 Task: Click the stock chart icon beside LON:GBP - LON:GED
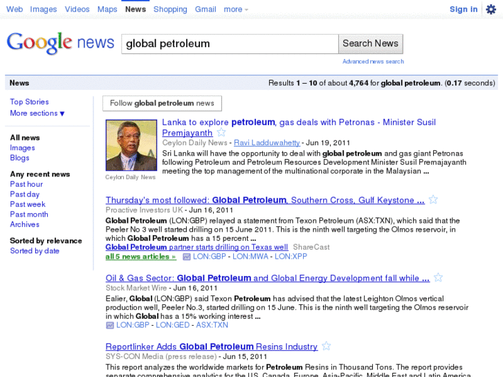(x=110, y=325)
